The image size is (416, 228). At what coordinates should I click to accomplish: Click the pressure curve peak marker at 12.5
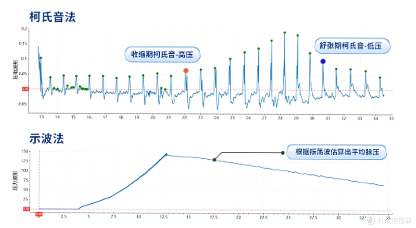[166, 154]
